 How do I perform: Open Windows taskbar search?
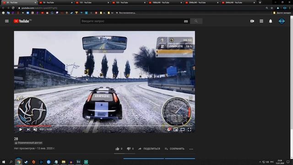11,162
